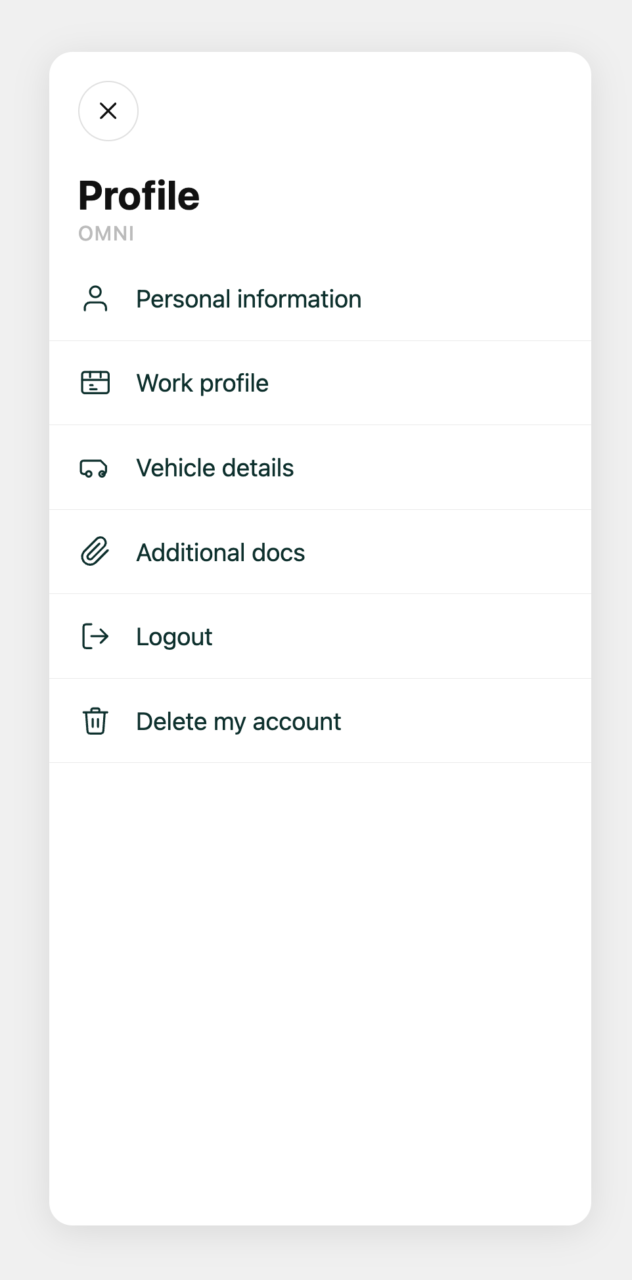Click the paperclip icon for Additional docs

click(95, 551)
